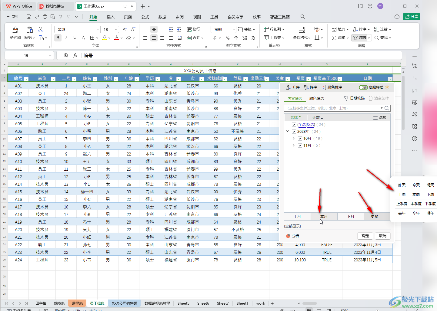Open filter dropdown for 姓名 column

tap(95, 79)
